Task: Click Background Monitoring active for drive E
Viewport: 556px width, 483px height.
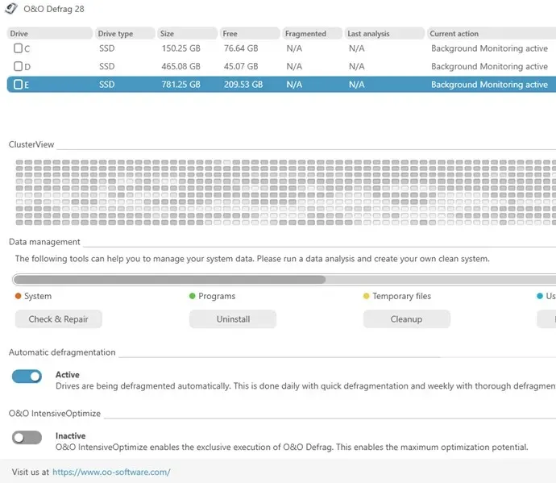Action: coord(489,85)
